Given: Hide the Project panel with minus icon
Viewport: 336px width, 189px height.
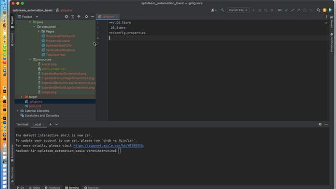Looking at the screenshot, I should [x=92, y=17].
